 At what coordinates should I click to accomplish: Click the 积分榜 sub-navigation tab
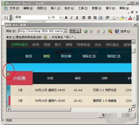[x=66, y=56]
